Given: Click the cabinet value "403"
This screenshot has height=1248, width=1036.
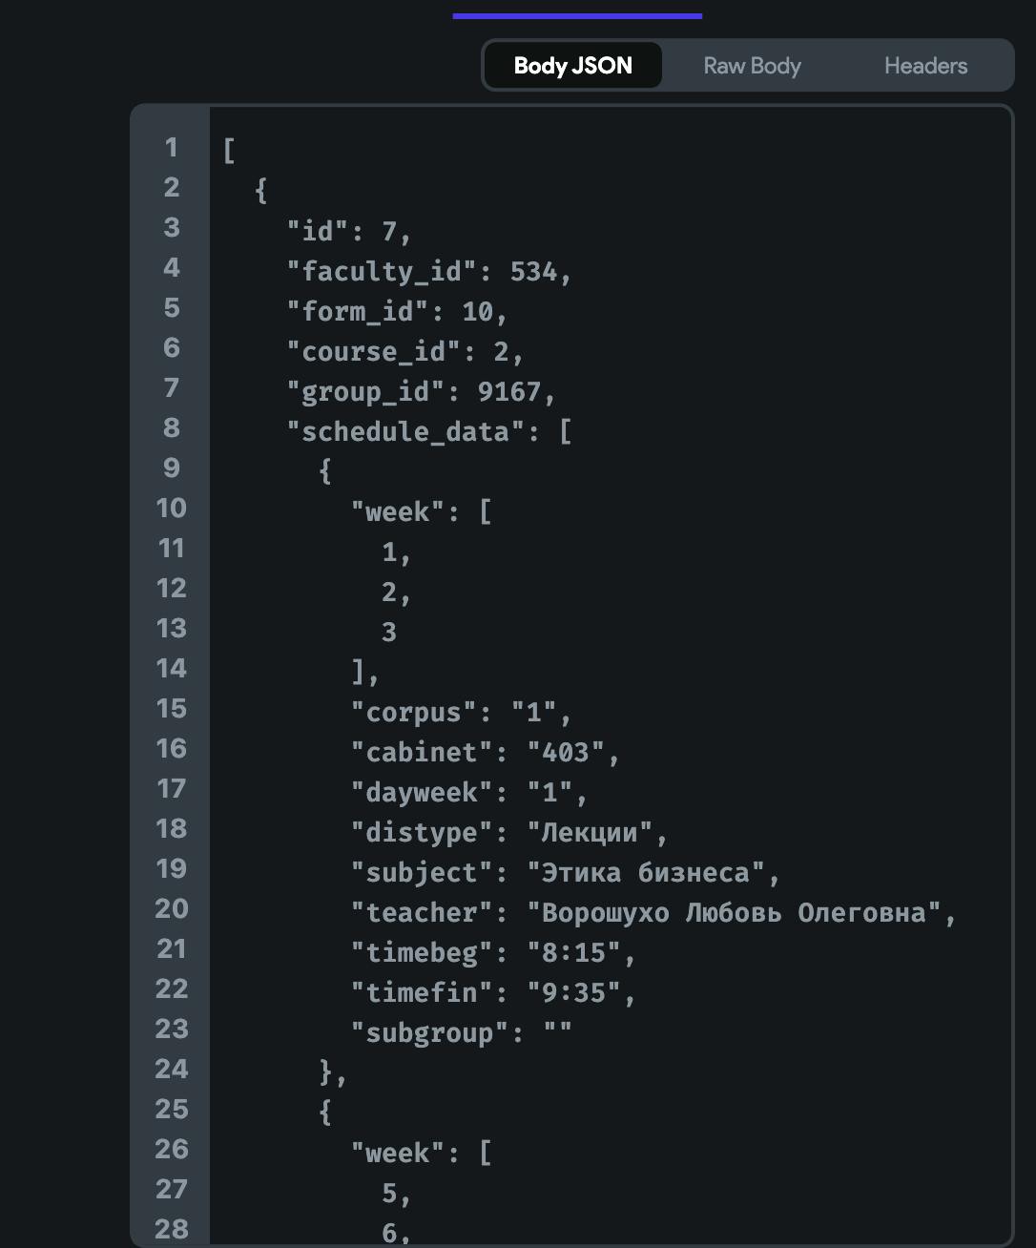Looking at the screenshot, I should coord(566,752).
